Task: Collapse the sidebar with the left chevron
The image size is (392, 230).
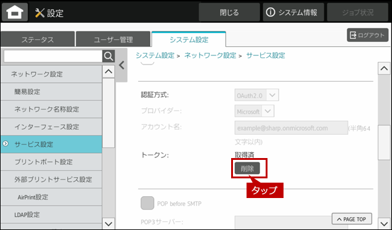Action: click(122, 65)
